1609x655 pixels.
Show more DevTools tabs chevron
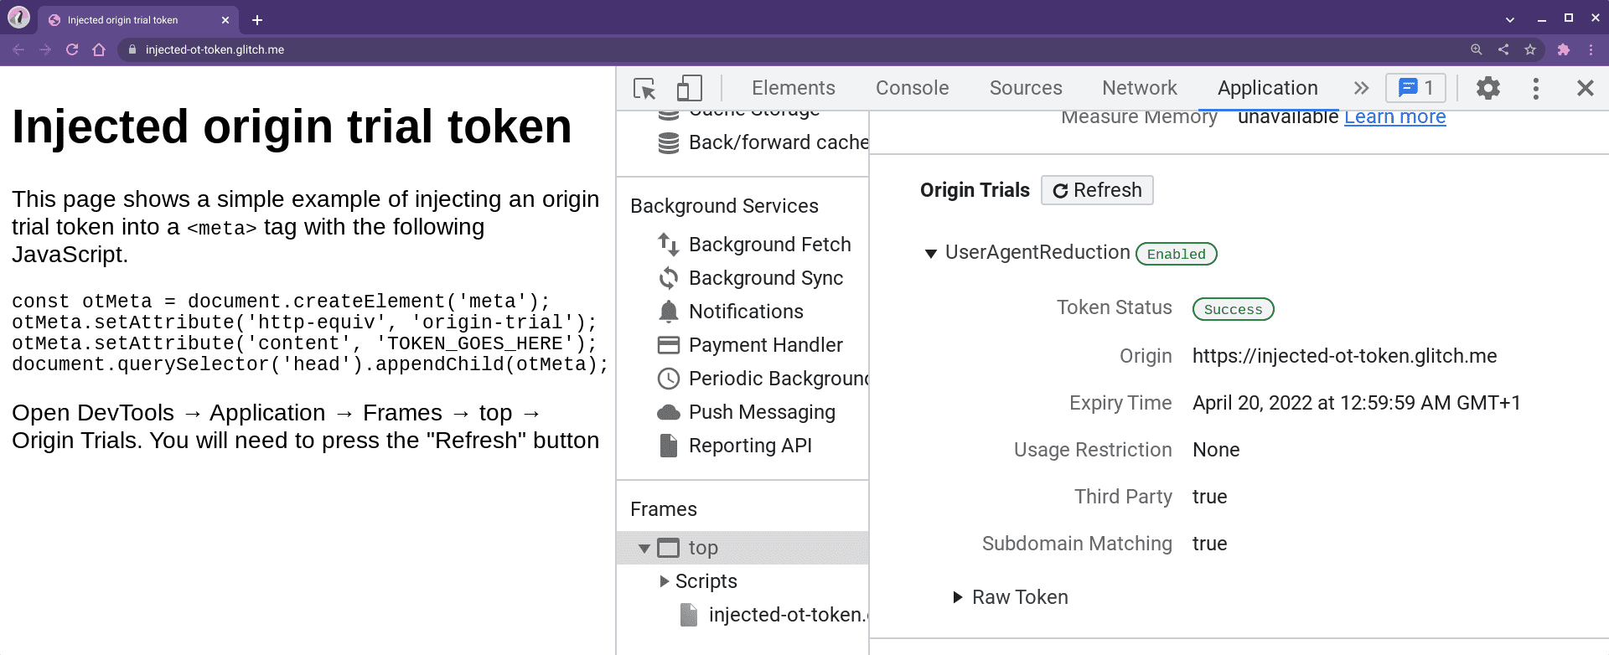(1361, 88)
